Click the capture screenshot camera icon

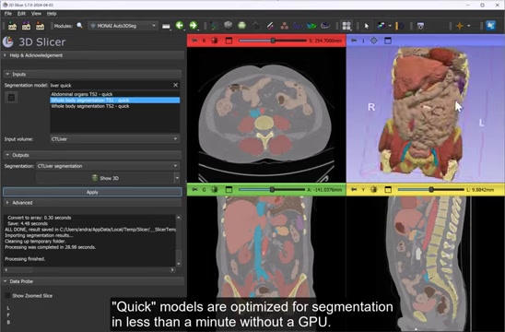pyautogui.click(x=420, y=26)
